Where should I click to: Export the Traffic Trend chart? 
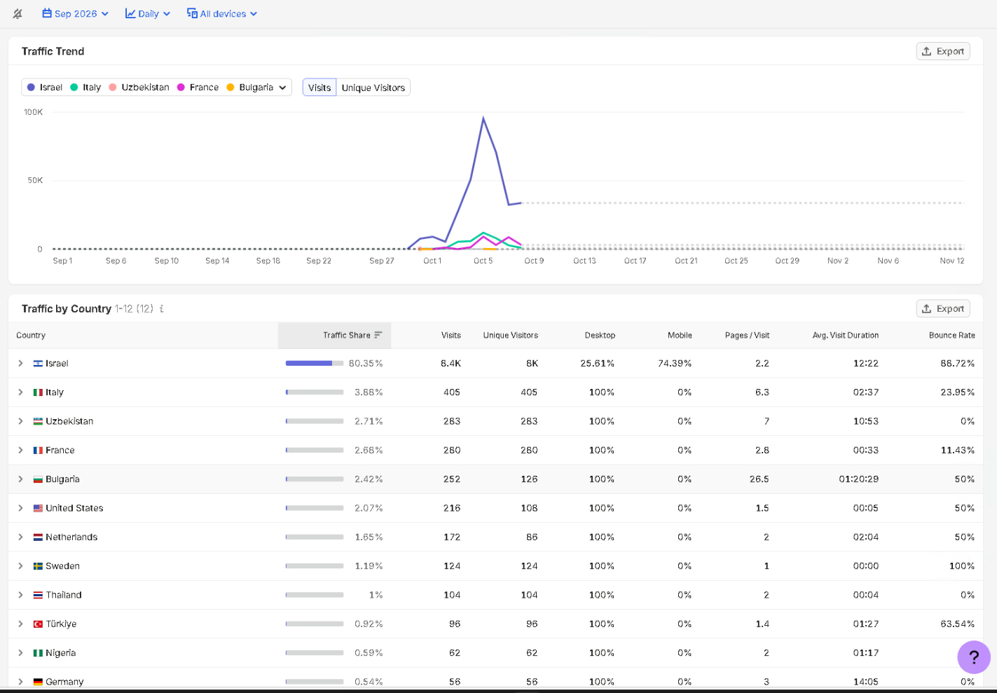[x=942, y=51]
